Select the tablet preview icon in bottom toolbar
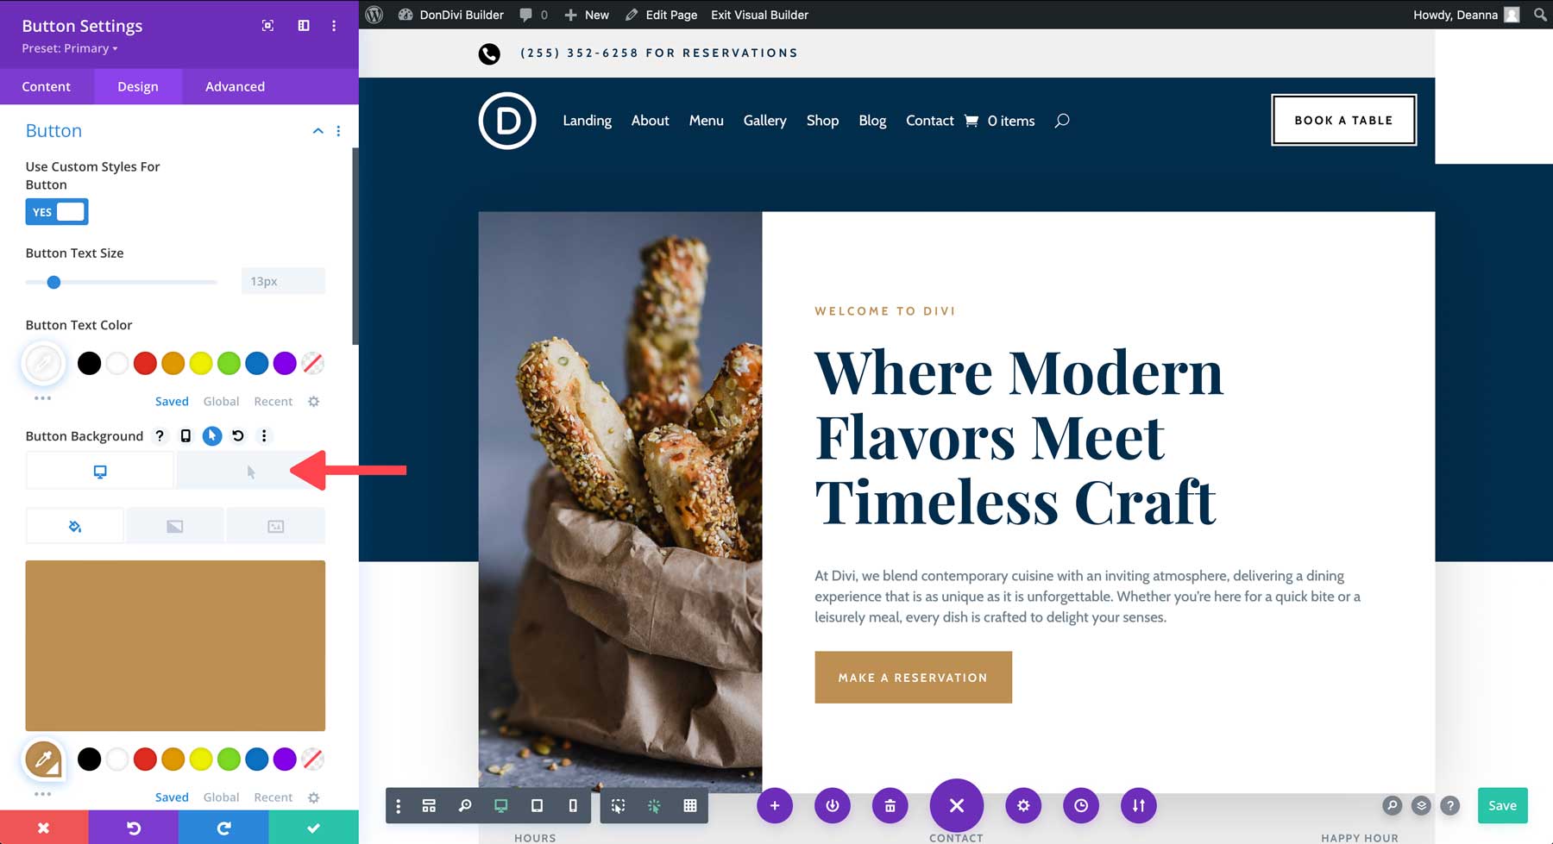The width and height of the screenshot is (1553, 844). pos(538,806)
